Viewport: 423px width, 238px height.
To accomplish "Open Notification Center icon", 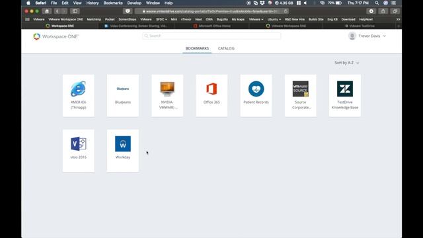I will [394, 3].
